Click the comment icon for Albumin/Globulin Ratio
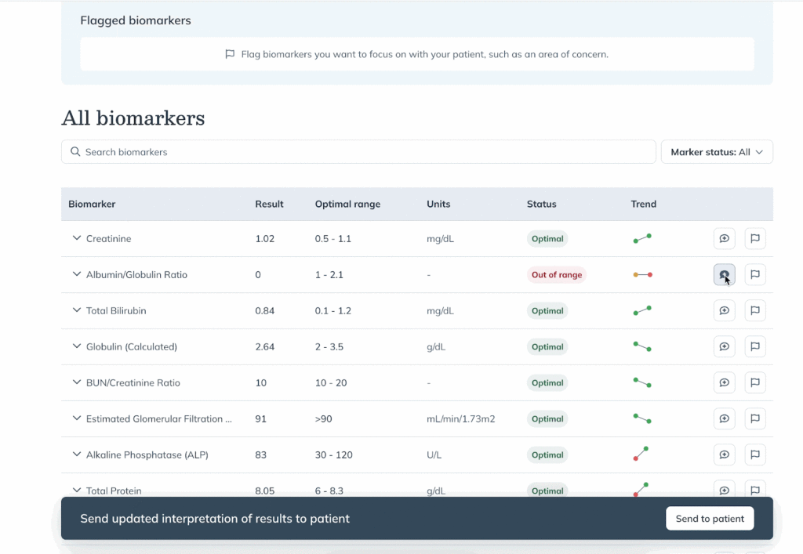 pos(724,275)
